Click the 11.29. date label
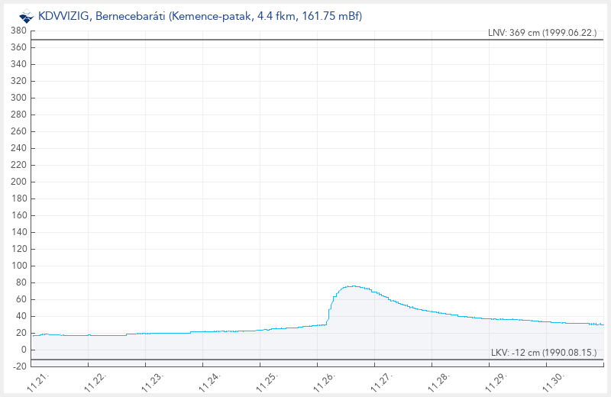The image size is (611, 397). point(496,382)
